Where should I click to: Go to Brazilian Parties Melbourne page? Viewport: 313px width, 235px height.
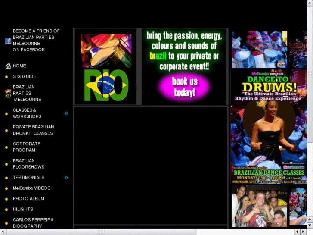click(27, 93)
